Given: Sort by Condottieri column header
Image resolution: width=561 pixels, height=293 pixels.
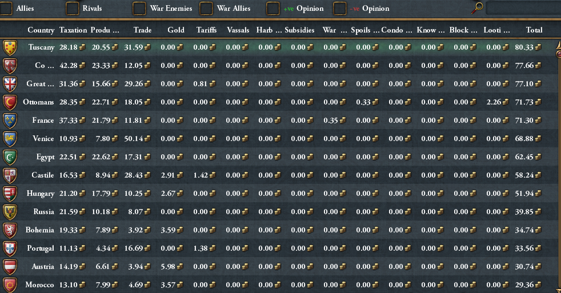Looking at the screenshot, I should click(396, 30).
